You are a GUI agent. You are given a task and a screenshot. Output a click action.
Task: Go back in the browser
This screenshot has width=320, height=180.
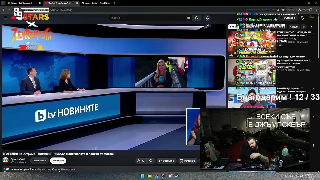click(x=3, y=10)
